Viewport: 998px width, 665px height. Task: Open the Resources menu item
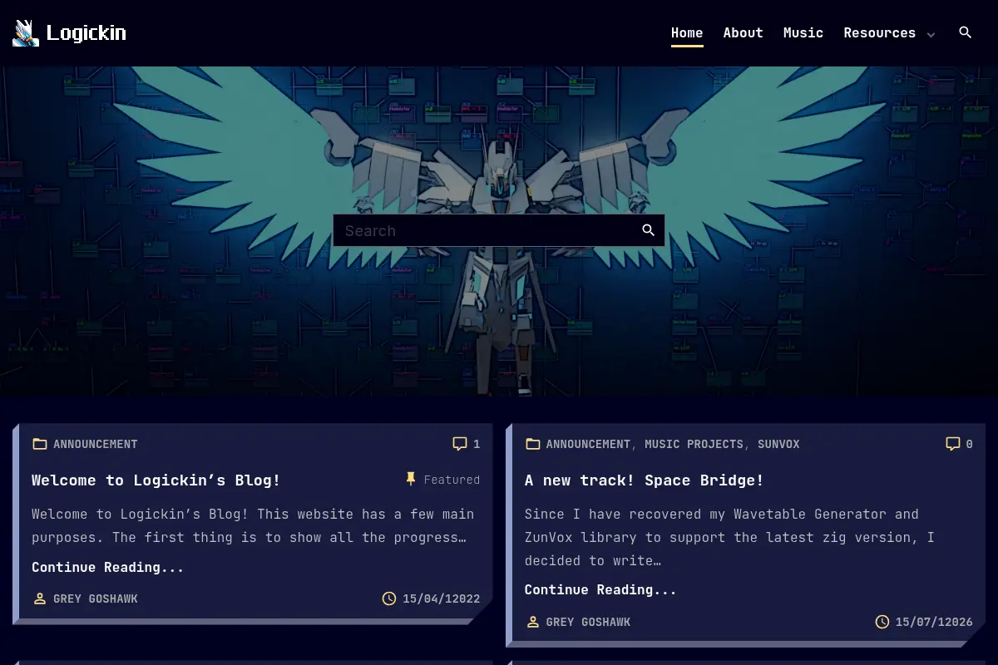879,33
